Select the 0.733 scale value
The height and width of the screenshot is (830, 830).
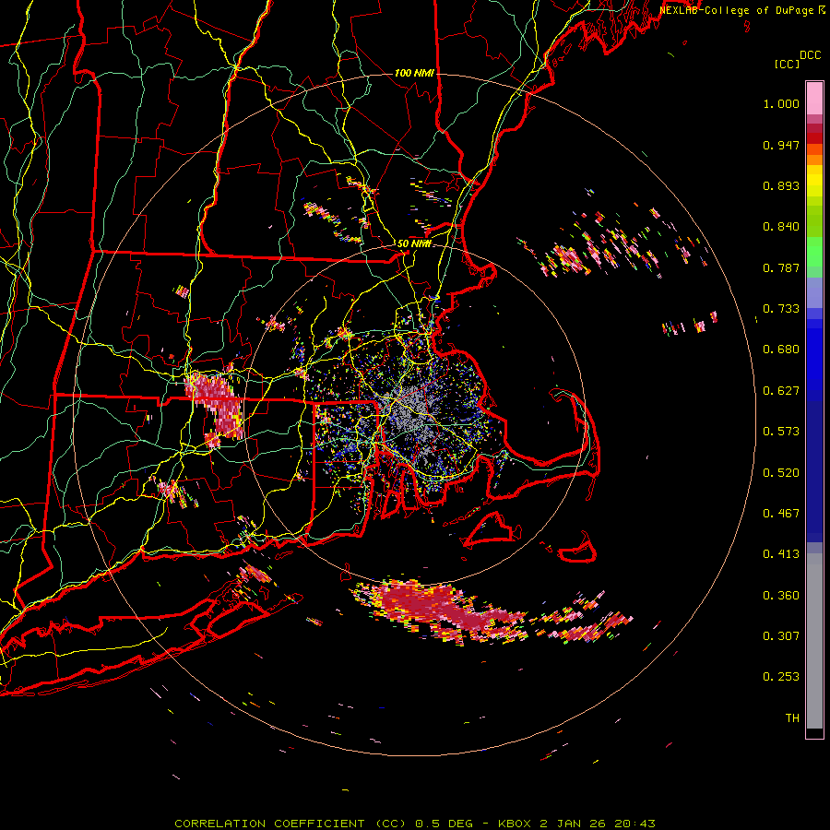coord(781,309)
